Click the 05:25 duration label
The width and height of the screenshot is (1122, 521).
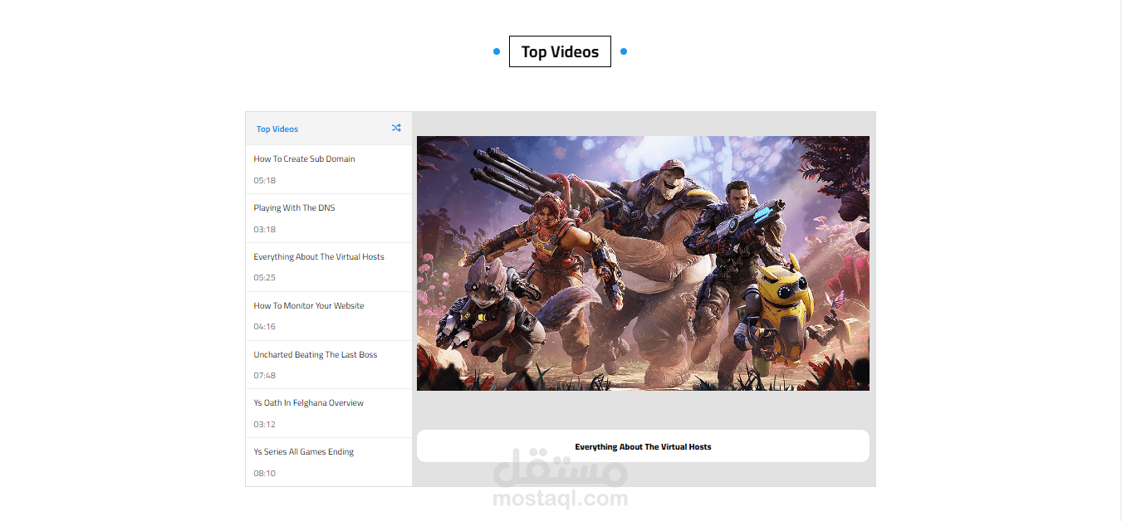pyautogui.click(x=265, y=277)
